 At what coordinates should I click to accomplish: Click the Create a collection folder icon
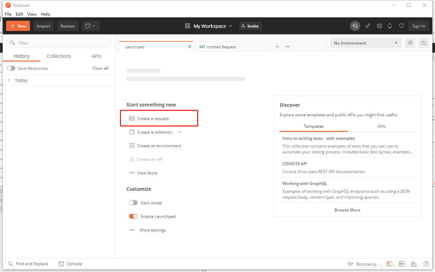coord(132,132)
